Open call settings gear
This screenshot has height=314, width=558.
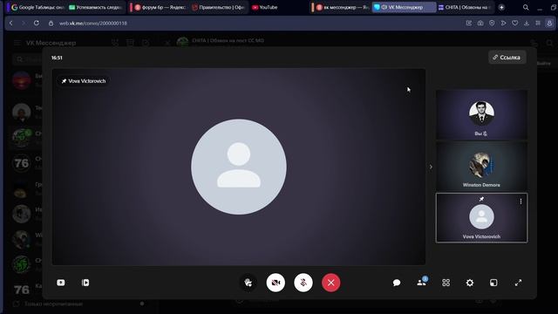[470, 283]
